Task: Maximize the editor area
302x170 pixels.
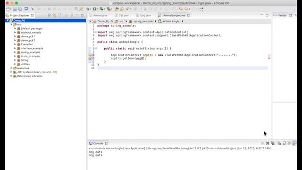Action: click(x=267, y=15)
